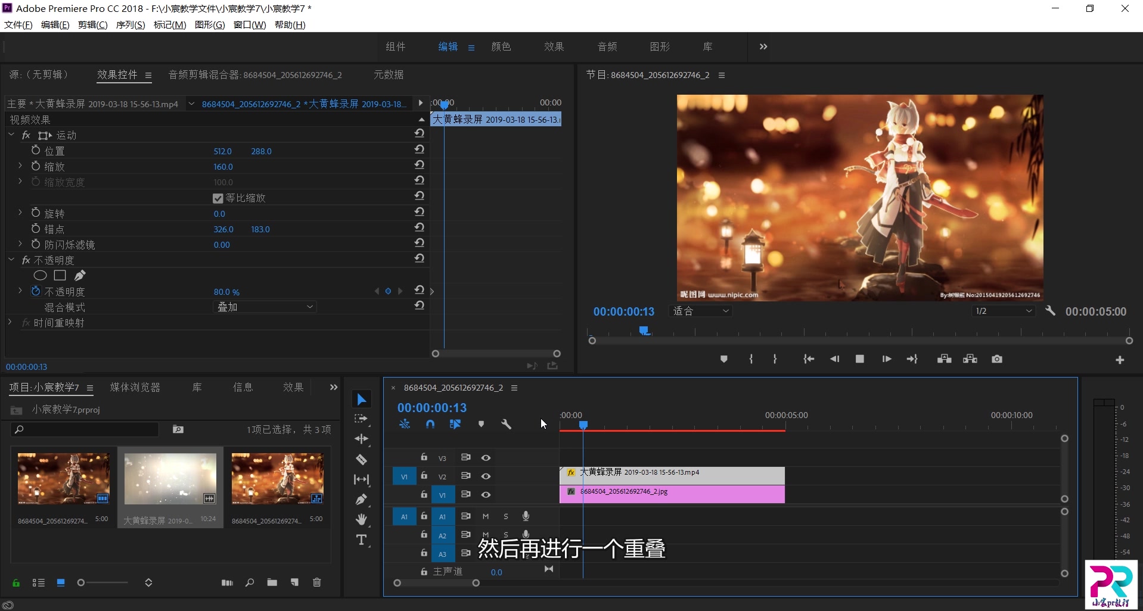The height and width of the screenshot is (611, 1143).
Task: Click the Lift button in program monitor
Action: tap(944, 359)
